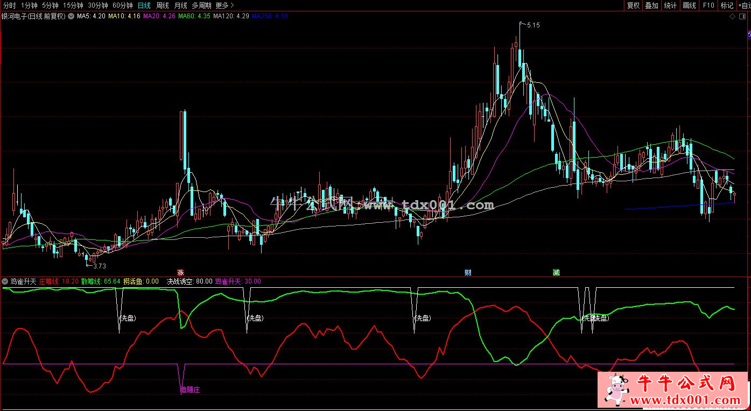Click the MA120: 4.29 label

[x=231, y=16]
